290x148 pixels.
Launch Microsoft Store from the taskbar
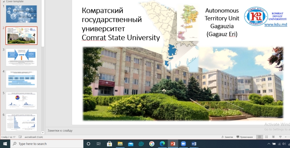coord(109,144)
